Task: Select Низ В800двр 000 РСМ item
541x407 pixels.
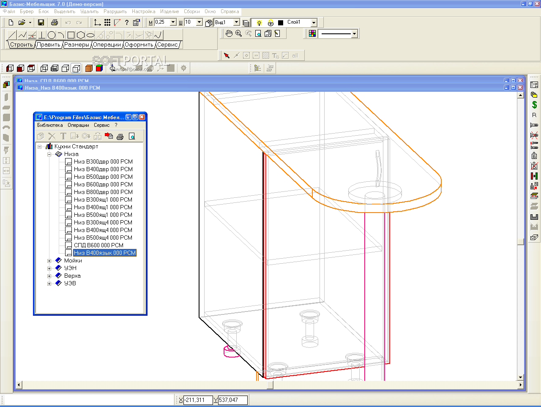Action: (x=103, y=192)
